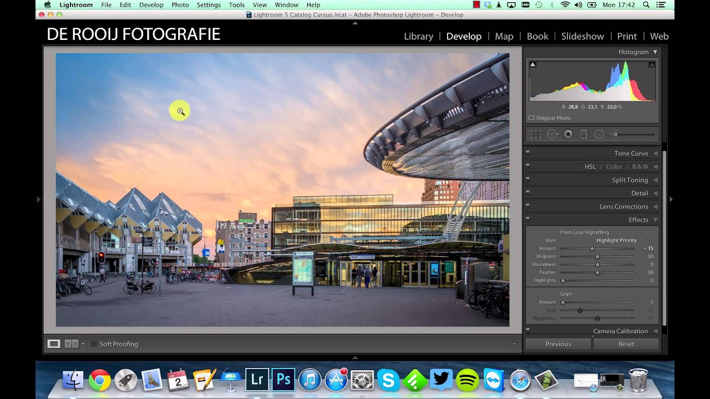Toggle shadow clipping indicator in histogram

point(532,64)
